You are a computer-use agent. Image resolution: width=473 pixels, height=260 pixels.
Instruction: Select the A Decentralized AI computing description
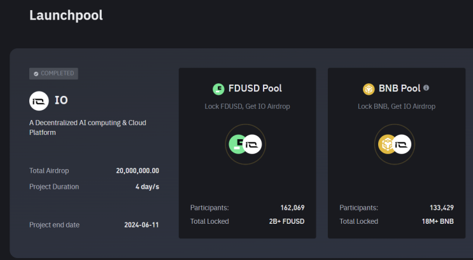[x=88, y=127]
